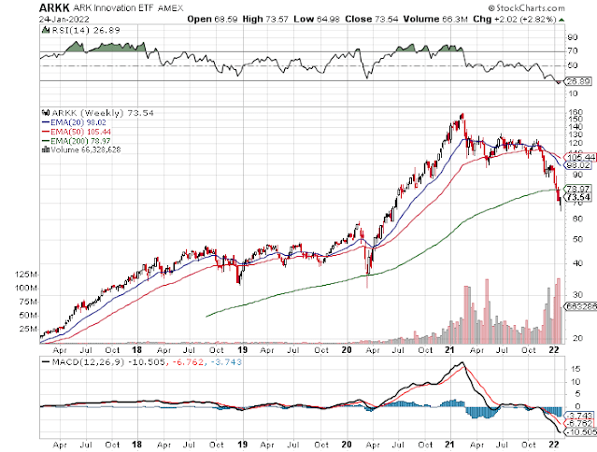Image resolution: width=597 pixels, height=452 pixels.
Task: Click the 24-Jan-2022 chart date
Action: tap(64, 19)
